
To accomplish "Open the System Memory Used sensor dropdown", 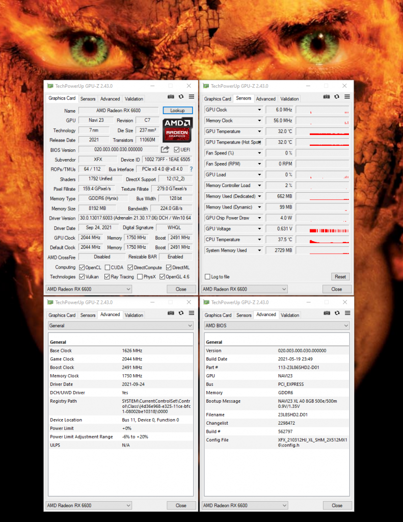I will click(259, 250).
